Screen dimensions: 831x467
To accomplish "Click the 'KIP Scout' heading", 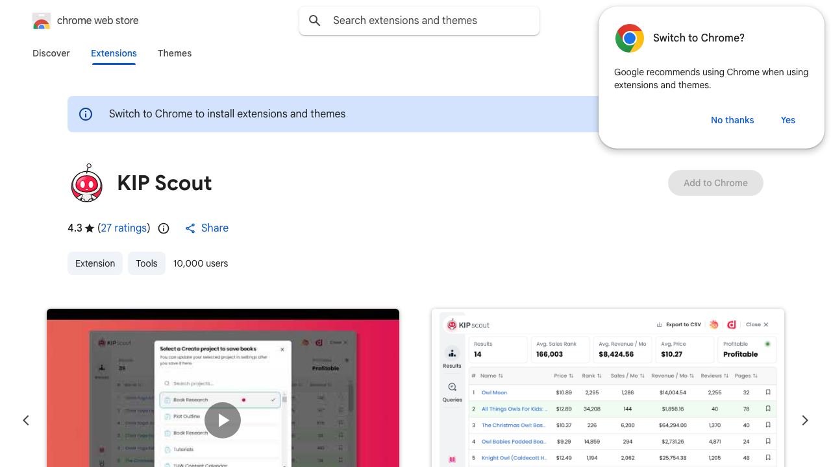I will [165, 183].
